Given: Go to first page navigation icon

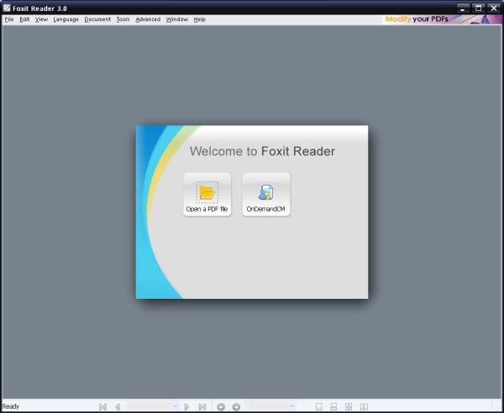Looking at the screenshot, I should tap(102, 407).
